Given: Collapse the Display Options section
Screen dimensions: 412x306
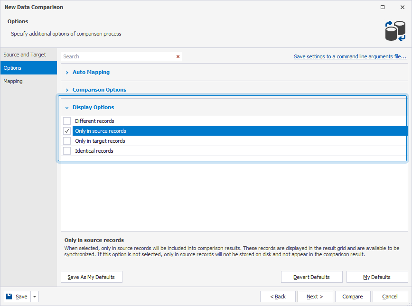Looking at the screenshot, I should tap(93, 107).
